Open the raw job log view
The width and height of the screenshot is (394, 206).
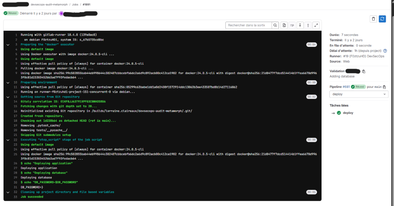[x=284, y=25]
